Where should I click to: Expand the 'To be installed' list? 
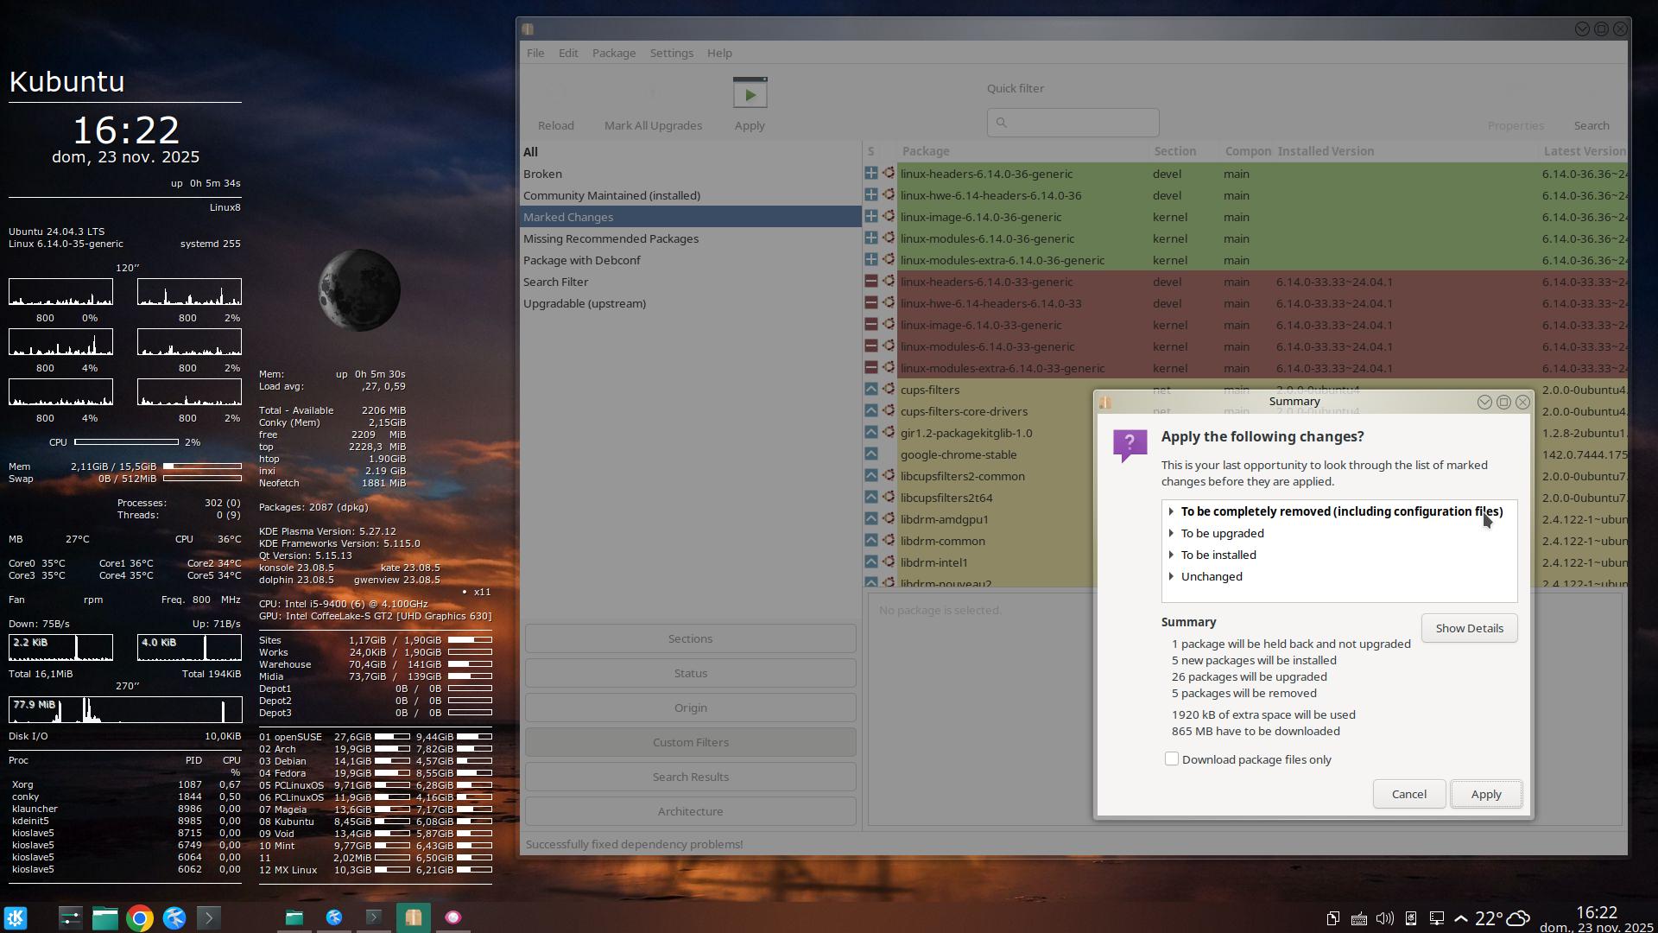tap(1171, 555)
